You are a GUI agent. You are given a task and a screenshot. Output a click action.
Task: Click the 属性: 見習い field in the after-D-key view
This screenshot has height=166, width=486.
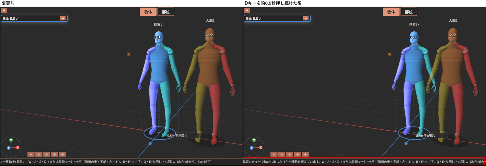[x=277, y=18]
